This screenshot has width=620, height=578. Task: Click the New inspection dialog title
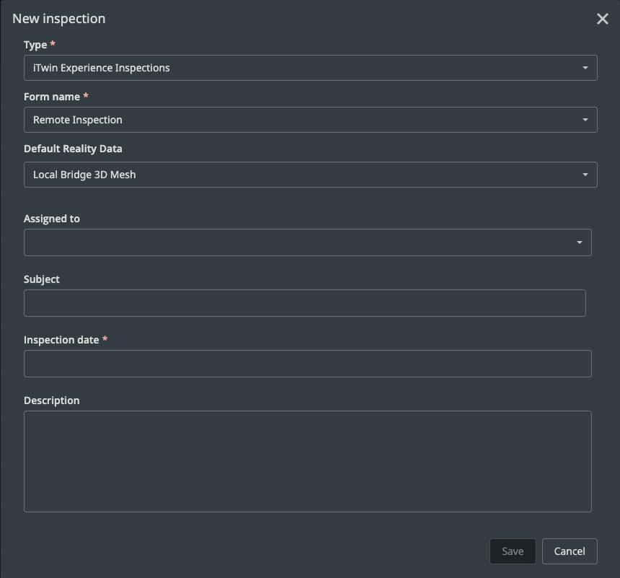click(59, 19)
